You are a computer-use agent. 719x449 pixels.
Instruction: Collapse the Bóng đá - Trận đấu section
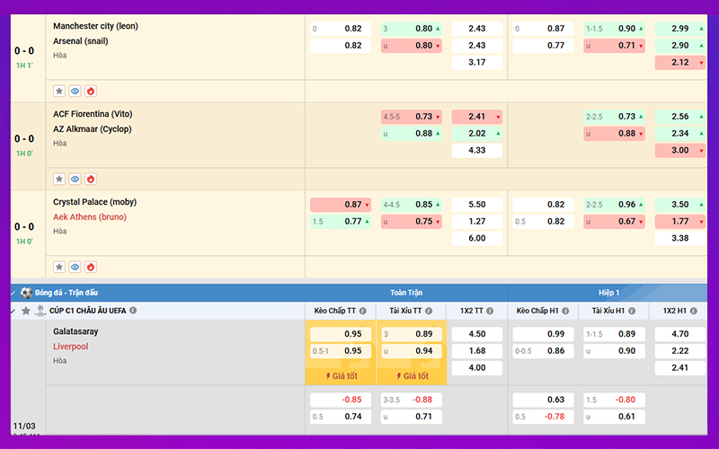(13, 293)
